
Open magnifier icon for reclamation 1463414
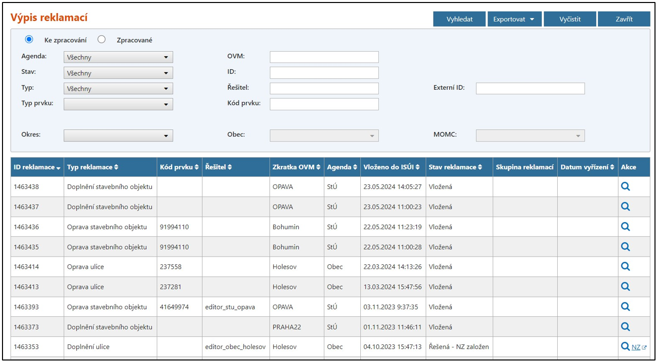click(x=625, y=267)
